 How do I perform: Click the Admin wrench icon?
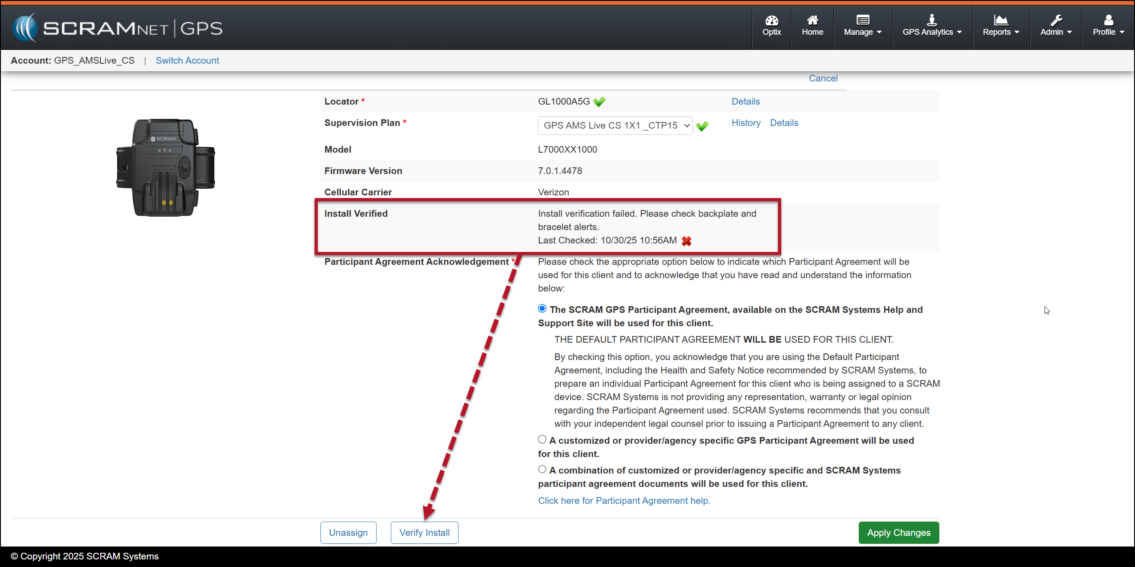tap(1056, 20)
